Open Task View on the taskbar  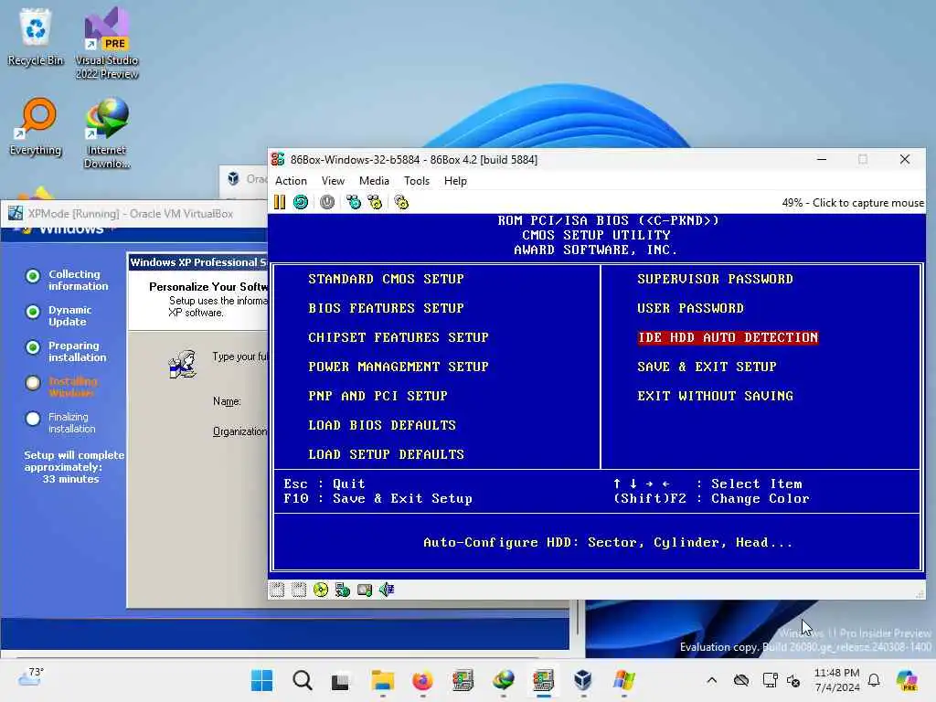[341, 680]
